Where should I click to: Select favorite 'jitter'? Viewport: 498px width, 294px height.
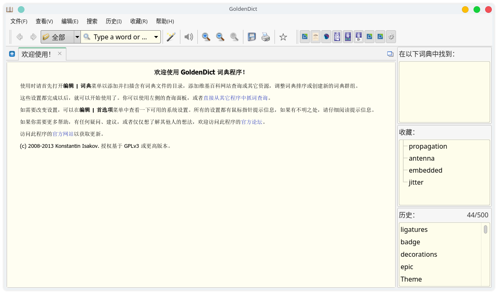click(416, 182)
